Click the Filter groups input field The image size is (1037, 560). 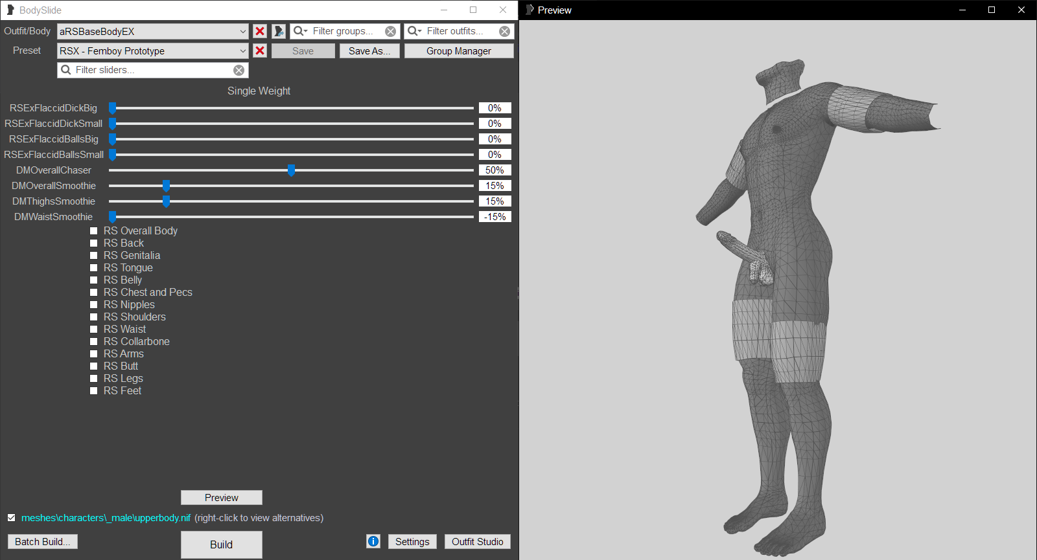[x=345, y=31]
